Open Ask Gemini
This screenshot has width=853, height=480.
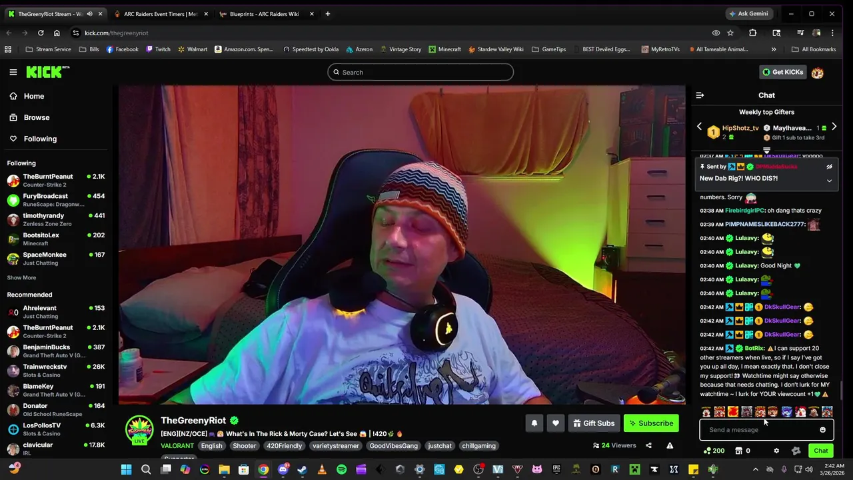[x=748, y=14]
